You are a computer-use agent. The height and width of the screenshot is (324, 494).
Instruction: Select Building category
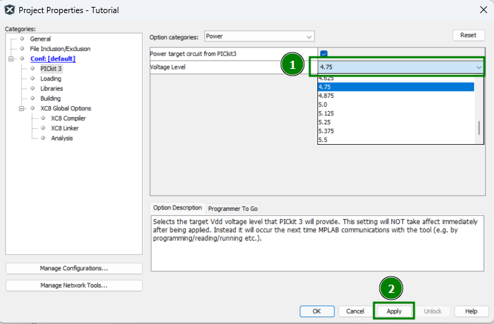(50, 99)
